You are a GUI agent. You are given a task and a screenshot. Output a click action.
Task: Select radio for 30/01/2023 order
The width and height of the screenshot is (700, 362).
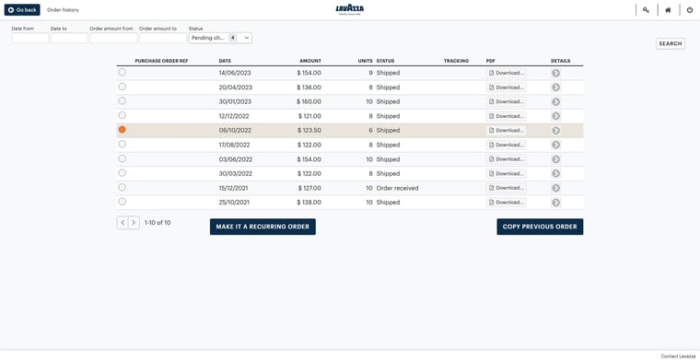122,100
